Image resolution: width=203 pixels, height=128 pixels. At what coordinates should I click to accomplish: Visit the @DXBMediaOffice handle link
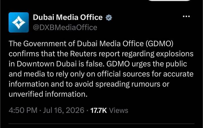click(x=65, y=27)
